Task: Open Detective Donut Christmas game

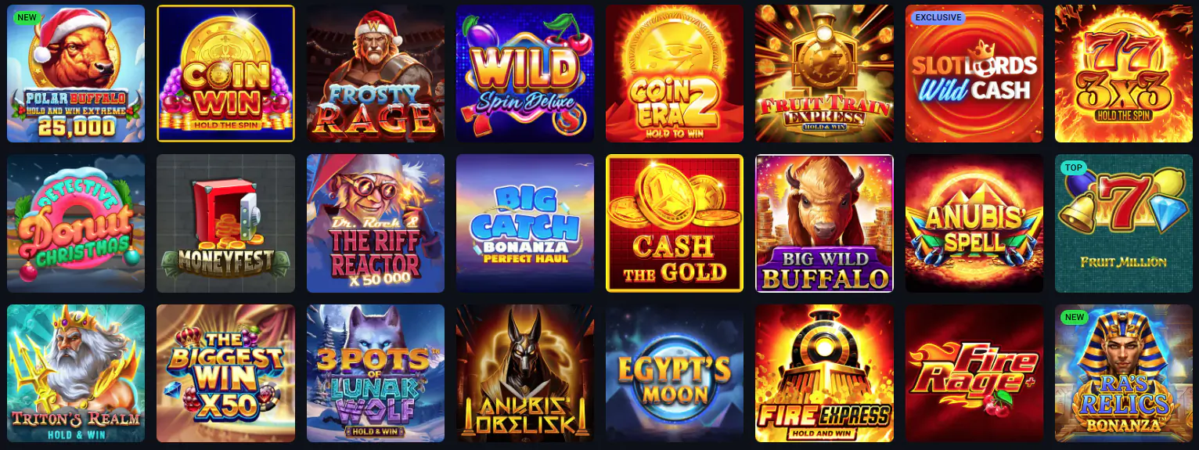Action: click(76, 223)
